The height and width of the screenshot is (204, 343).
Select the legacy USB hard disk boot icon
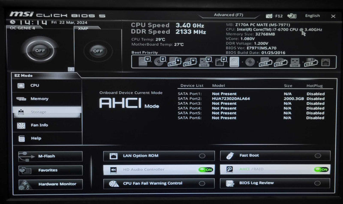265,62
